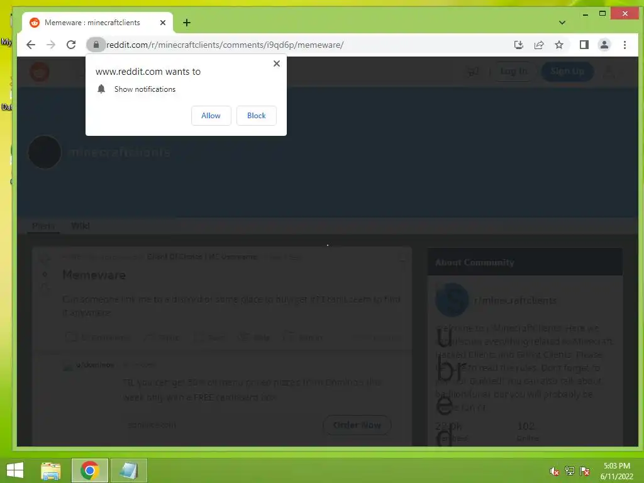Go forward in browser history
Viewport: 644px width, 483px height.
click(x=51, y=45)
